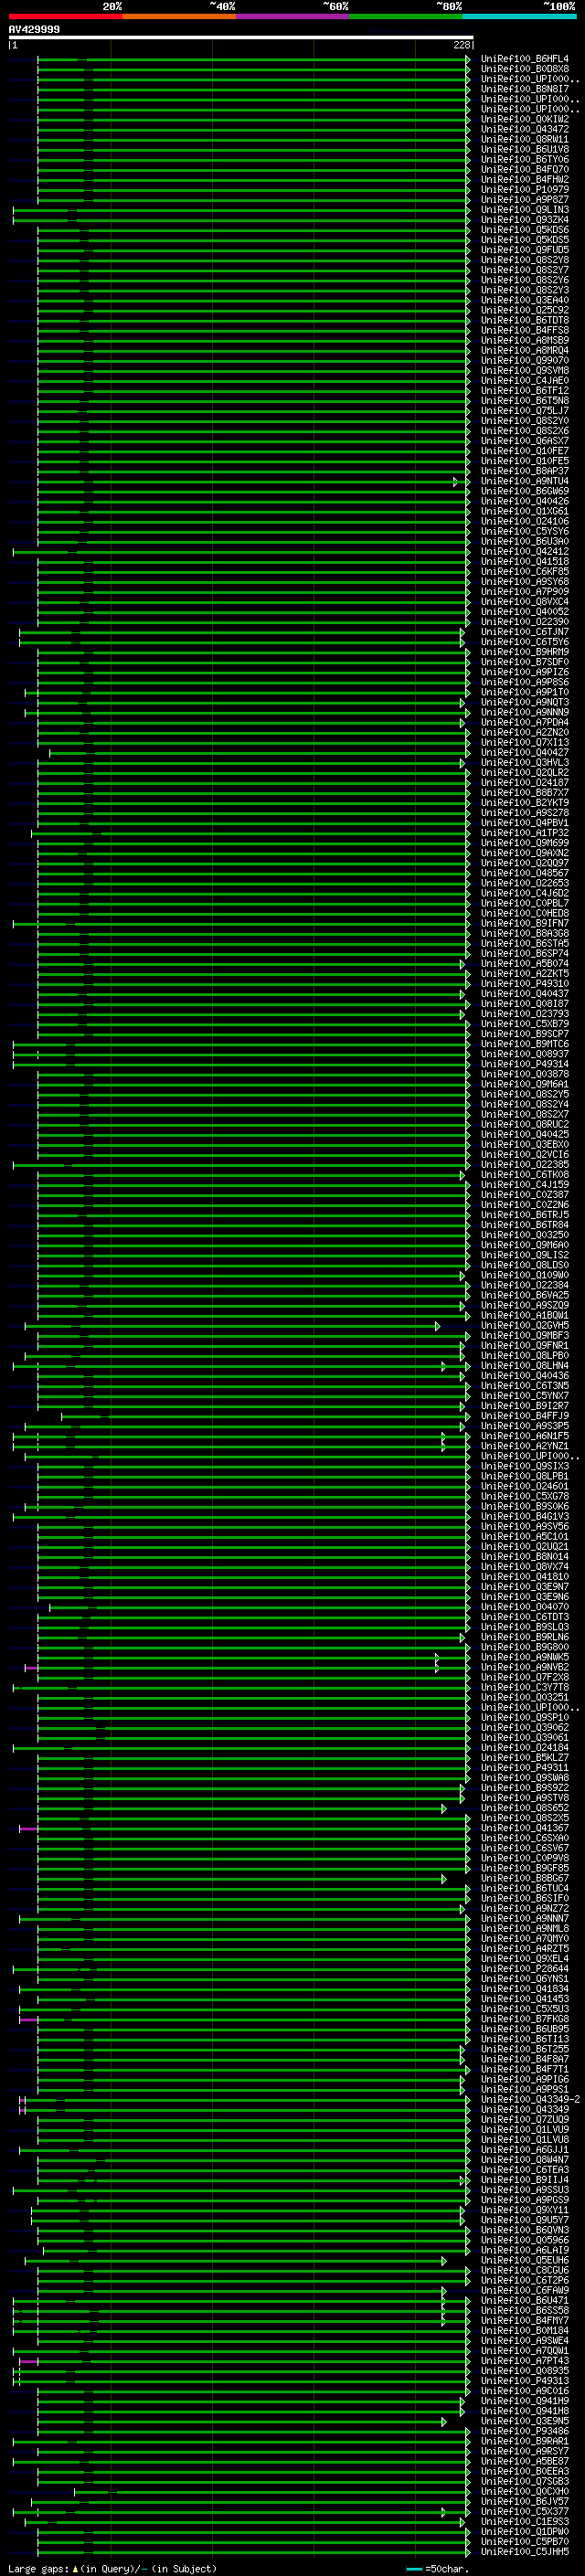585x2576 pixels.
Task: Click the query end position label 228
Action: [x=462, y=45]
